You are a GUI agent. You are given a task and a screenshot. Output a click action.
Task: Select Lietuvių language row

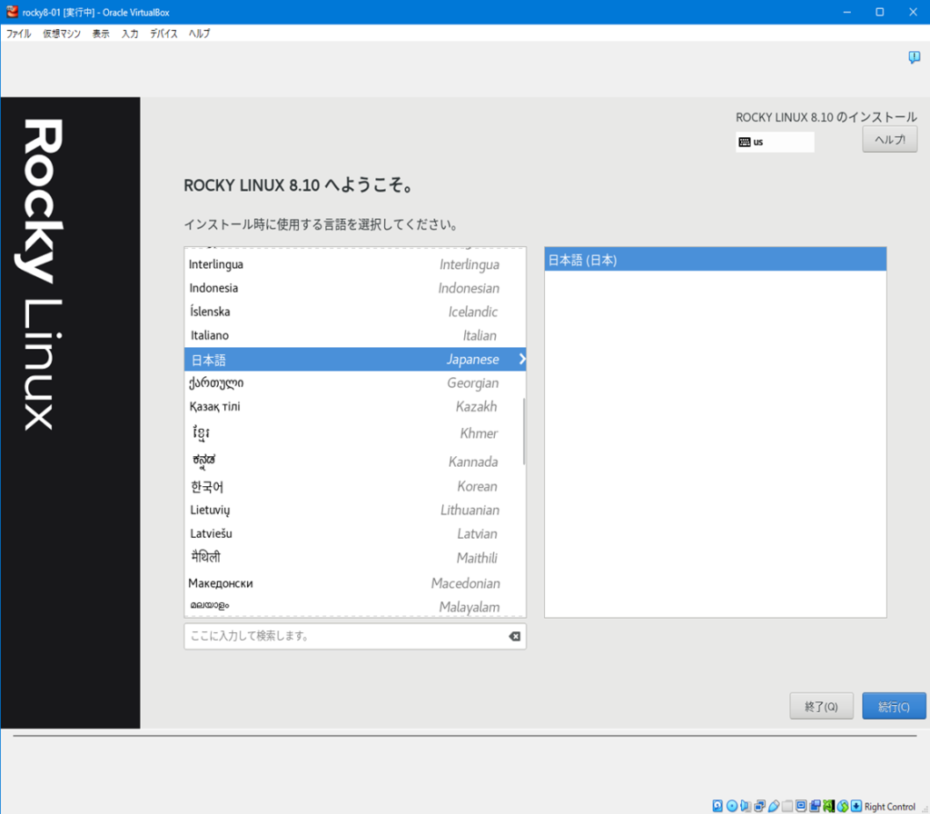click(355, 511)
